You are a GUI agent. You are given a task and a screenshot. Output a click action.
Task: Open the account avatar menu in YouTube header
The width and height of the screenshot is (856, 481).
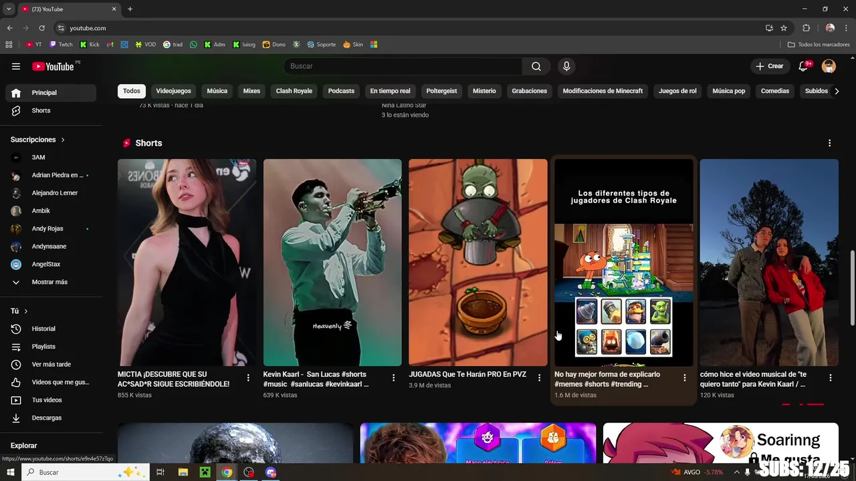click(x=829, y=66)
